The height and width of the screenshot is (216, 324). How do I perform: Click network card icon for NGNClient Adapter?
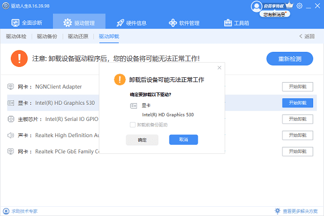(11, 86)
